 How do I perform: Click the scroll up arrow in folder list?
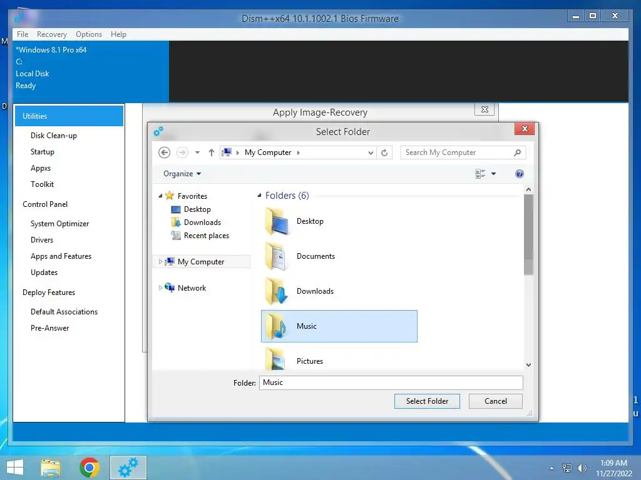tap(528, 190)
